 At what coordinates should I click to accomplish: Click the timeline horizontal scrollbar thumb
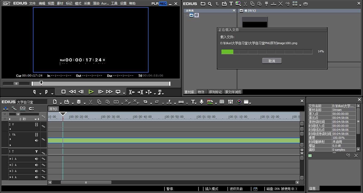pyautogui.click(x=86, y=182)
